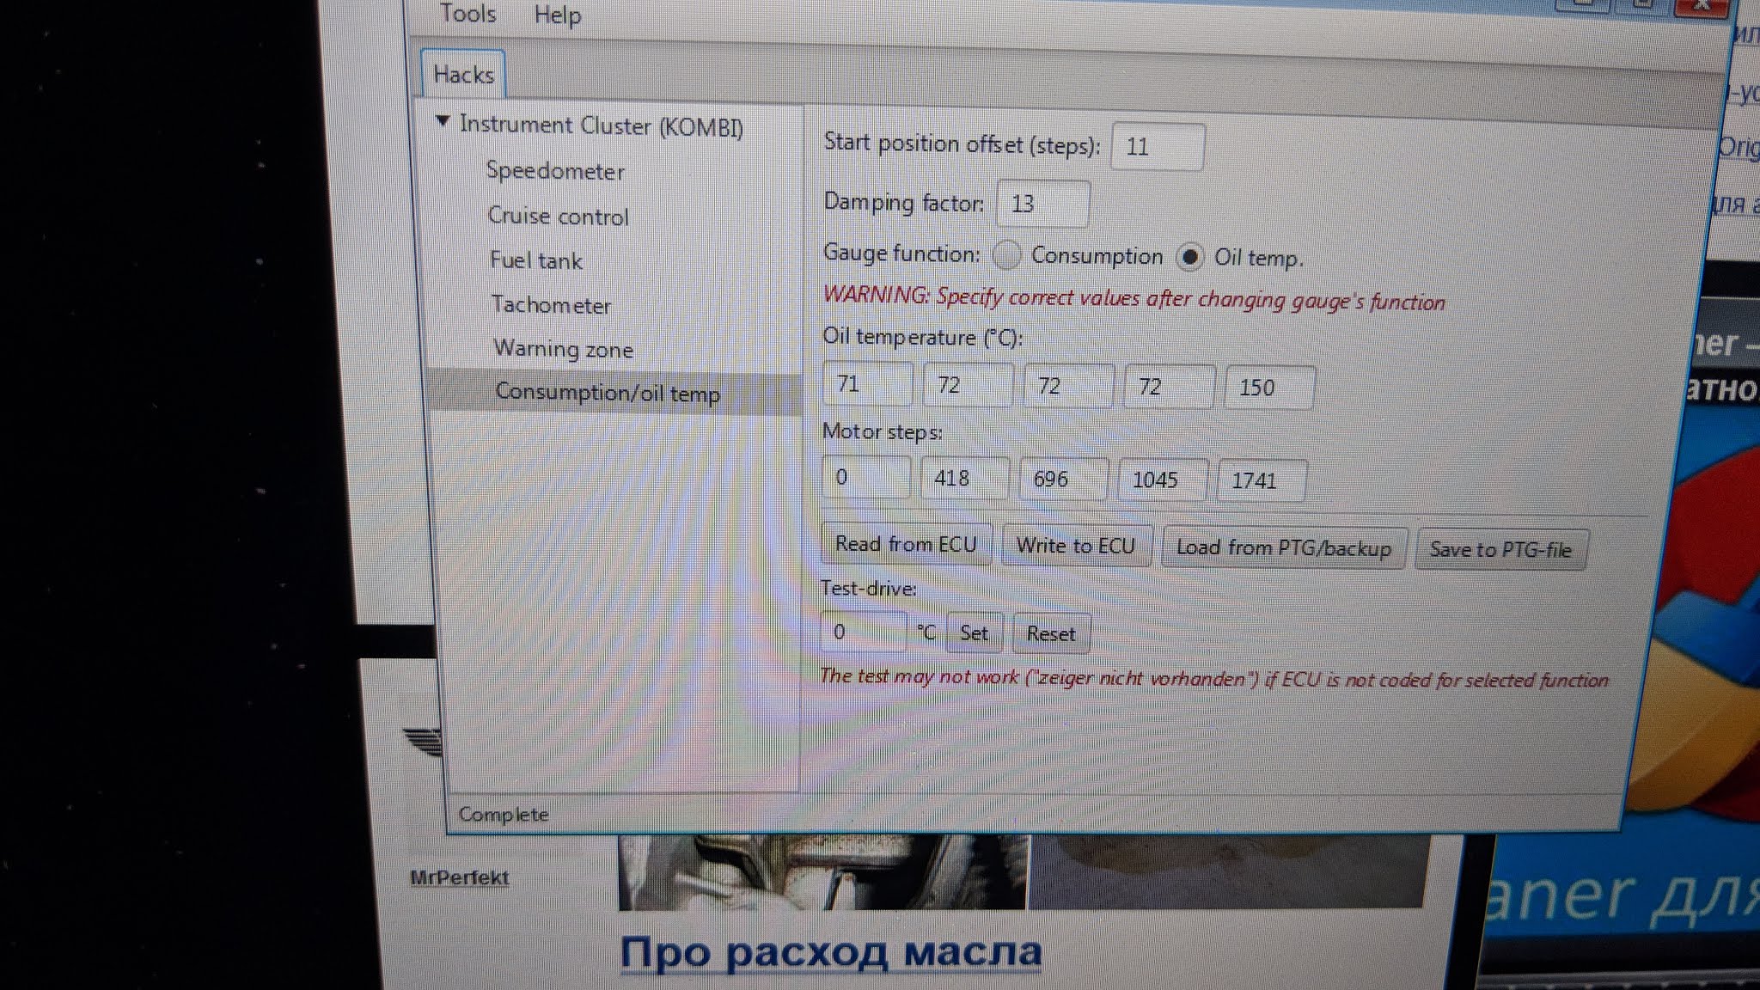Click the motor steps field showing 418

[x=964, y=478]
